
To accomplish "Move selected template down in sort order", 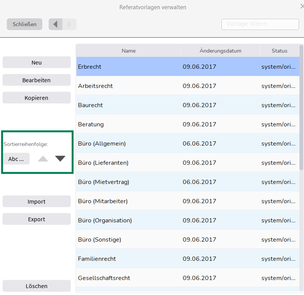I will (60, 159).
